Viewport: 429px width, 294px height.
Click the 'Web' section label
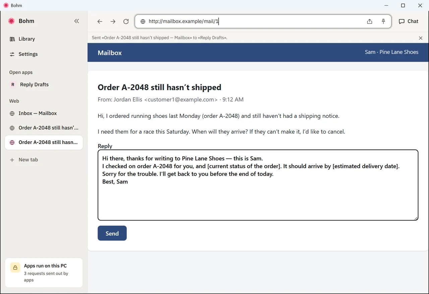click(14, 101)
